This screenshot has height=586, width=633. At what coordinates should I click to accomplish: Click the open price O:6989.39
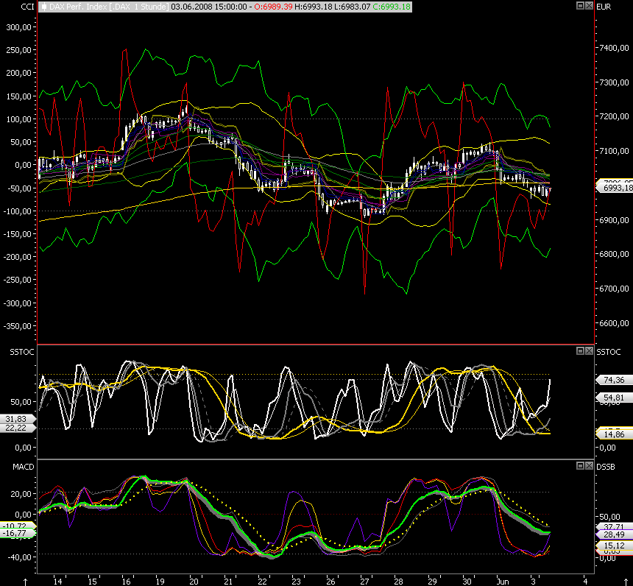tap(273, 7)
